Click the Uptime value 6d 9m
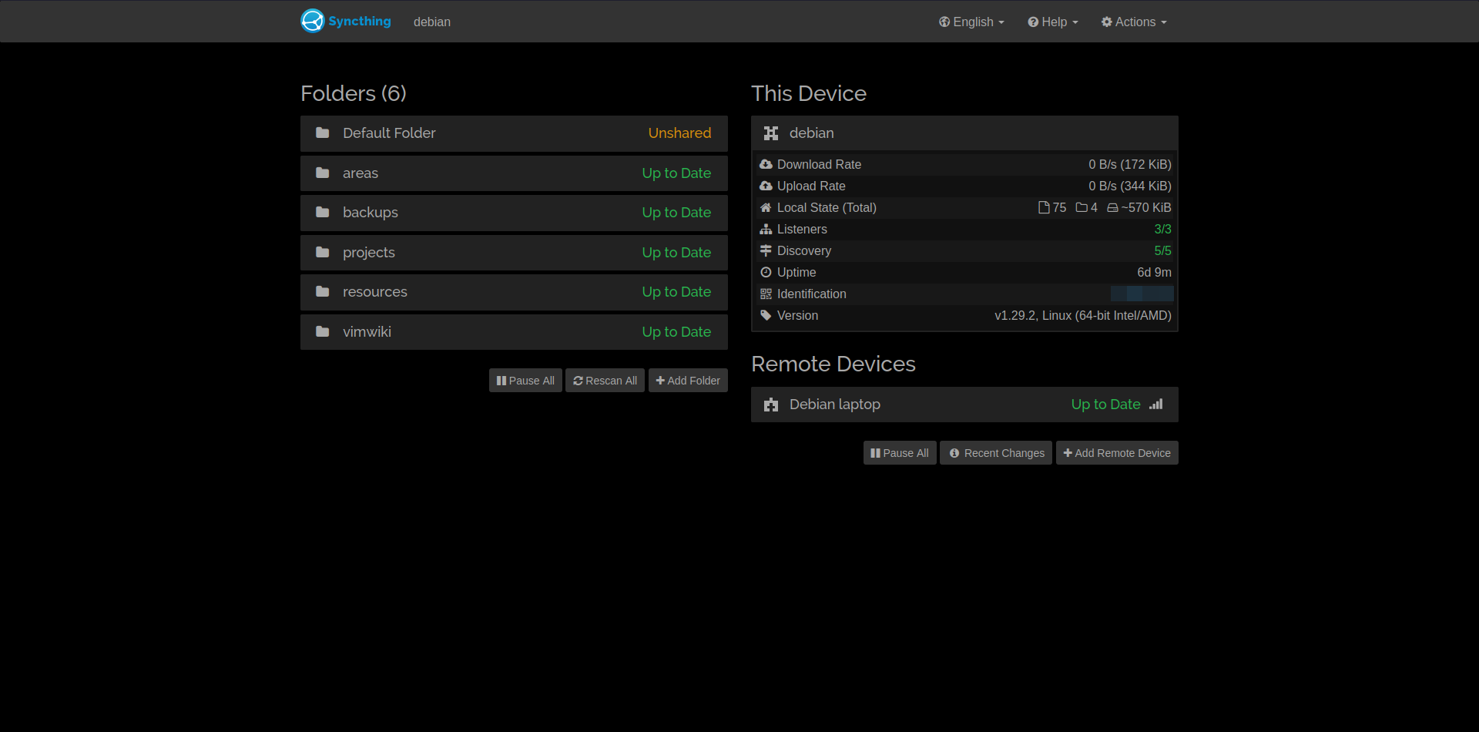 [x=1154, y=272]
